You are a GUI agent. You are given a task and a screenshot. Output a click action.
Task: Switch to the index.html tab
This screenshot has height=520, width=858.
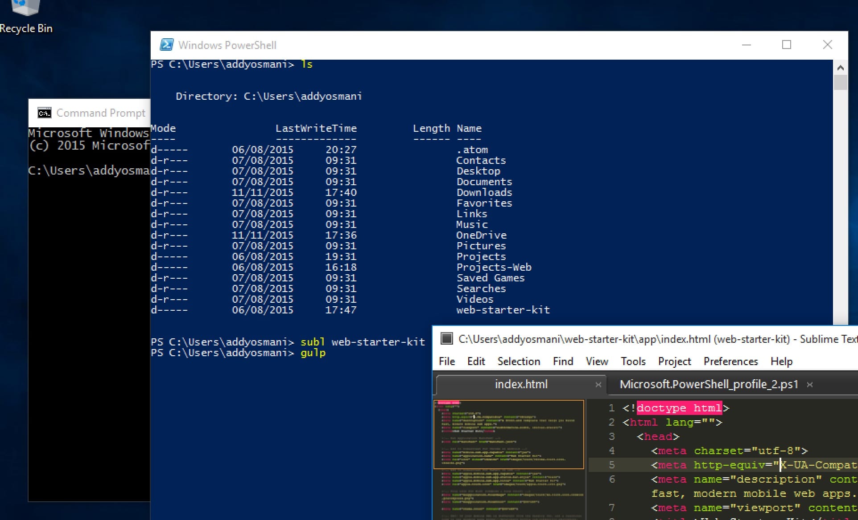coord(521,384)
